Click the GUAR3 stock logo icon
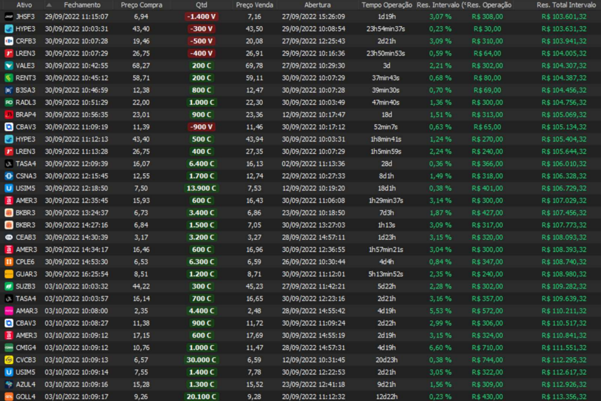 click(x=8, y=274)
